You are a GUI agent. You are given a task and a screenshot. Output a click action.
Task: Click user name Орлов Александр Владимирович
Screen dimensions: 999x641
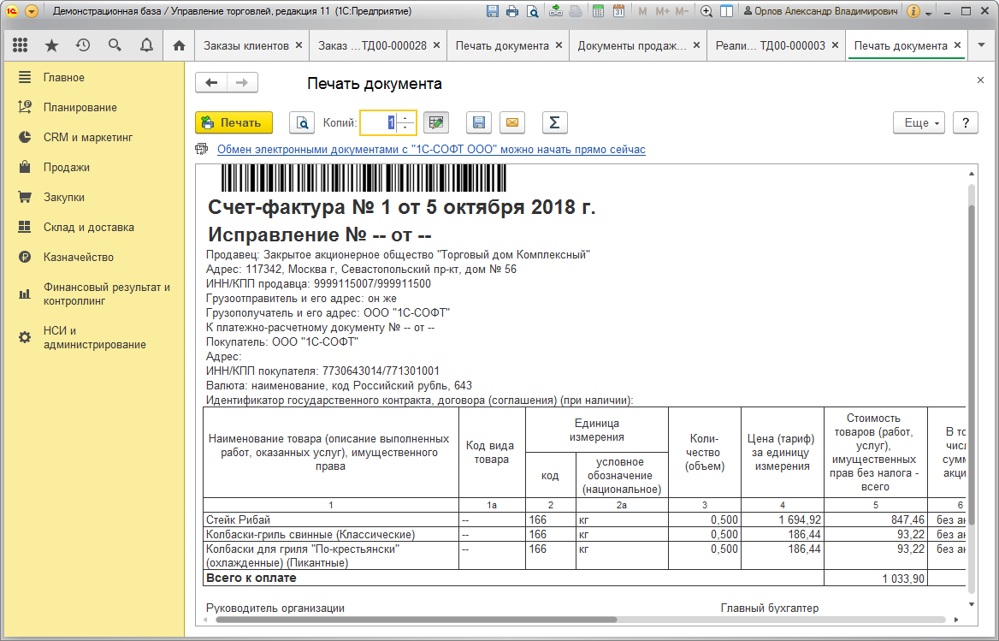click(x=821, y=11)
